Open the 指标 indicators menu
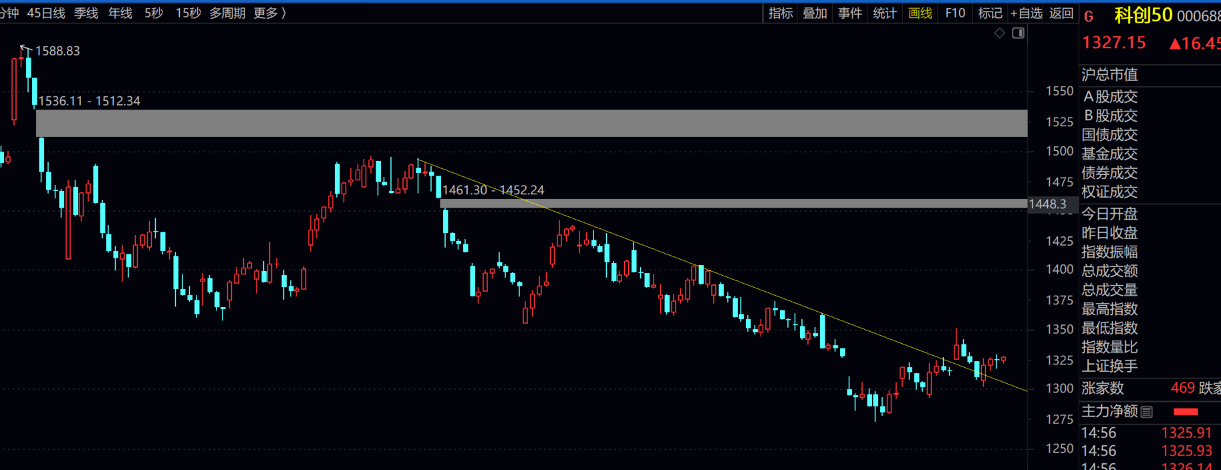The height and width of the screenshot is (470, 1221). coord(781,13)
